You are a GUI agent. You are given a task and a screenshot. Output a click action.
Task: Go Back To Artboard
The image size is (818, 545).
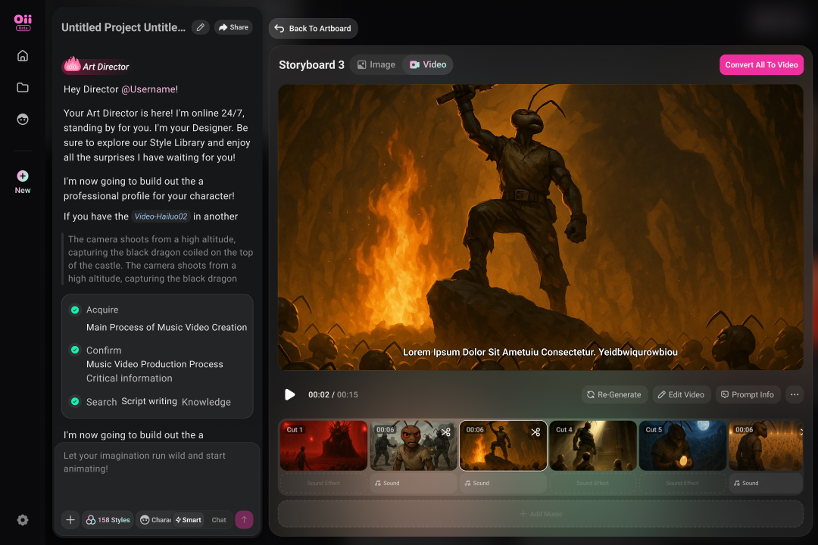point(313,29)
